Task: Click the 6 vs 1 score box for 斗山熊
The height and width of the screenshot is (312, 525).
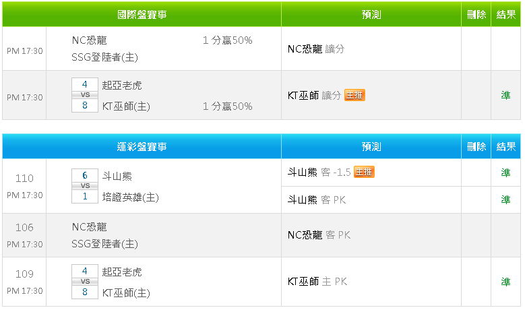Action: click(85, 186)
